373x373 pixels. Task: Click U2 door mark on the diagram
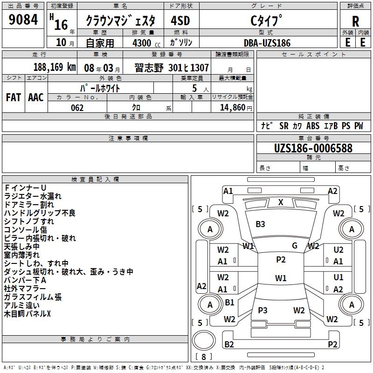pos(338,250)
